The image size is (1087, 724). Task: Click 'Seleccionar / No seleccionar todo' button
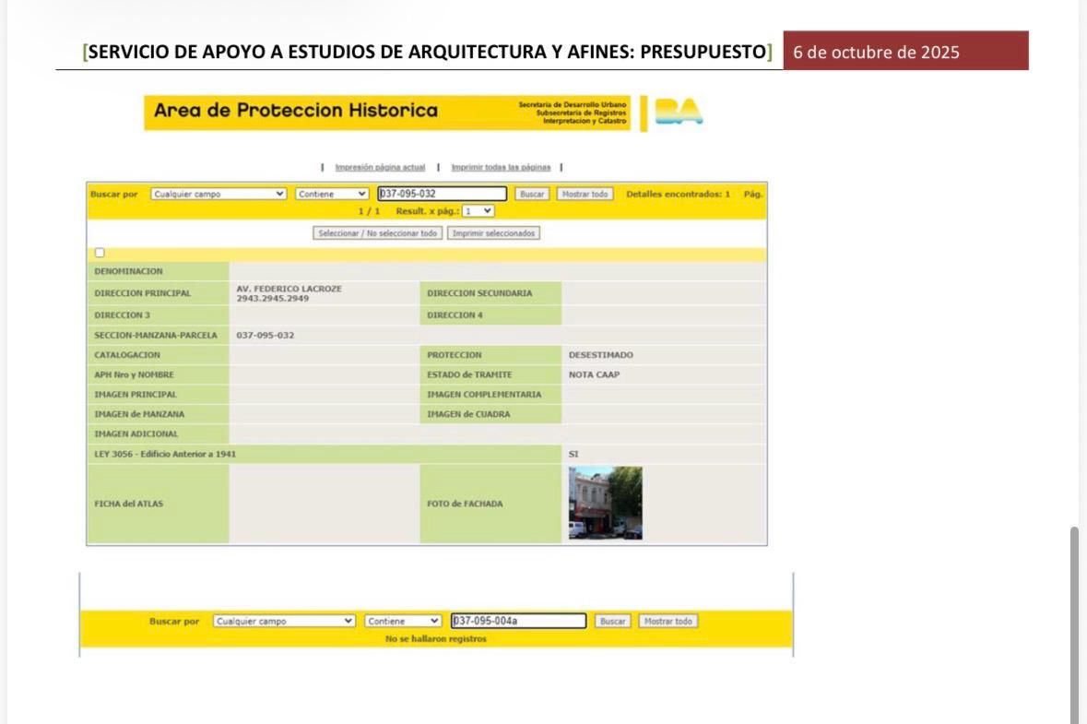[378, 233]
